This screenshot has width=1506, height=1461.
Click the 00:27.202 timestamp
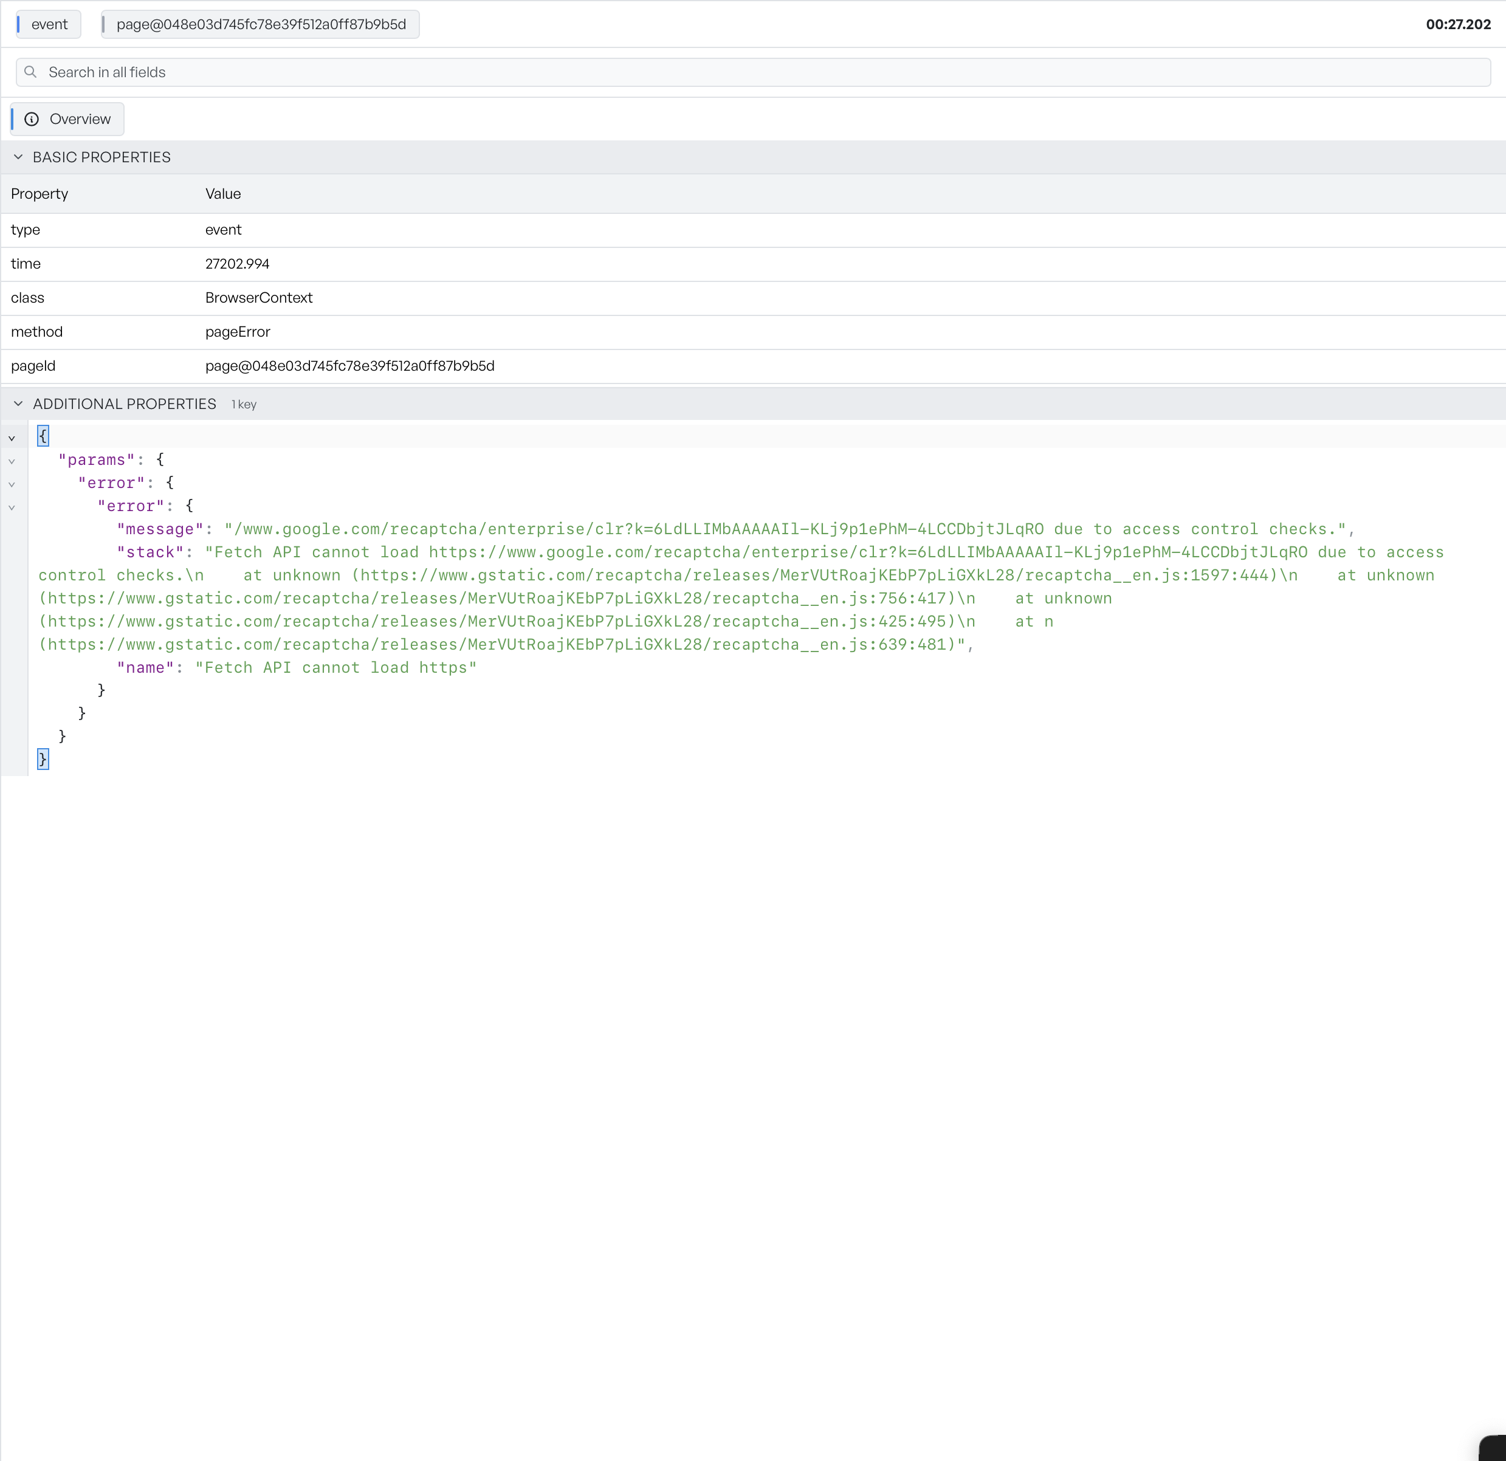click(x=1459, y=24)
